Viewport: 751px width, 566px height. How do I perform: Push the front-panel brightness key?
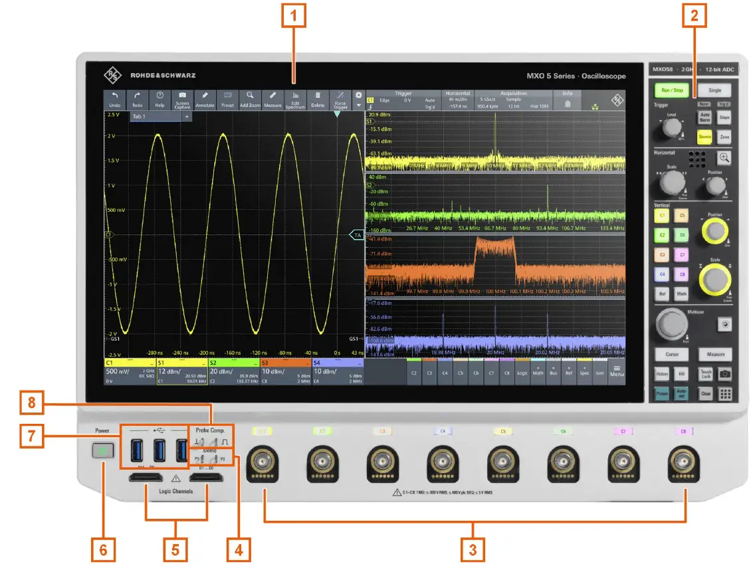coord(725,324)
